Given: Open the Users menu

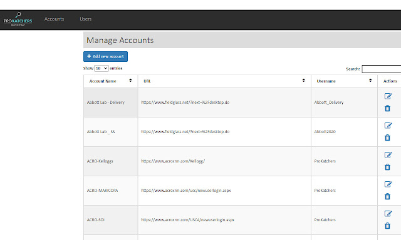Looking at the screenshot, I should click(x=85, y=19).
